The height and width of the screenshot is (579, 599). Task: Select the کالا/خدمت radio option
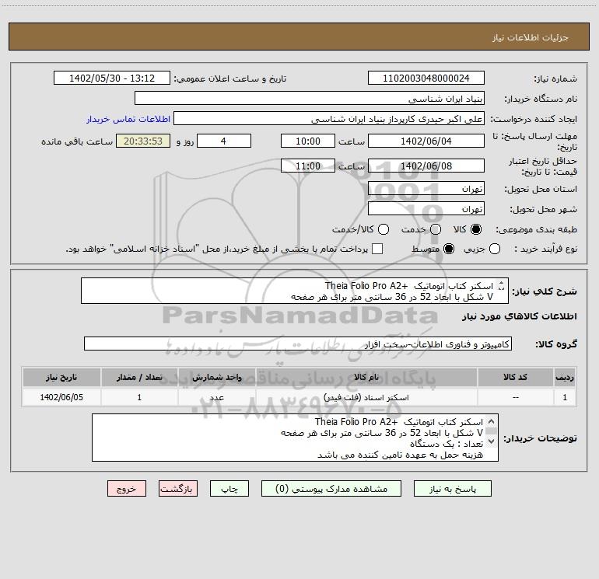click(x=384, y=229)
